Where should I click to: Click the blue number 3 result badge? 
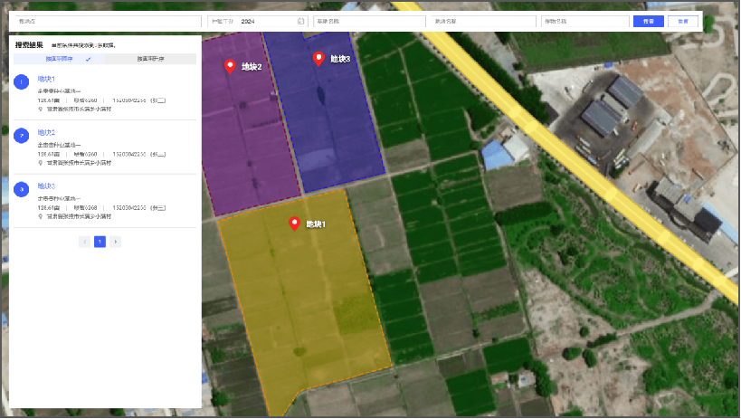[x=22, y=190]
